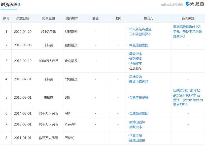The height and width of the screenshot is (146, 206).
Task: Select date cell 2013-05-01
Action: (23, 124)
